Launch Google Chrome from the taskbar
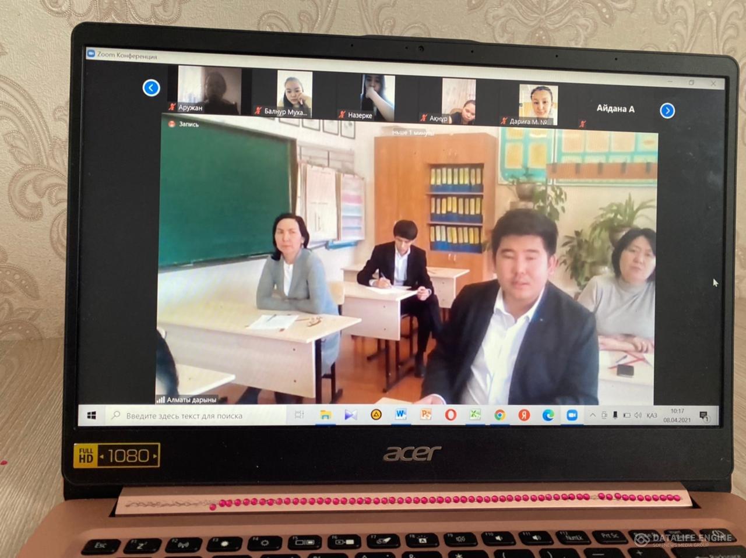This screenshot has width=746, height=558. coord(499,415)
